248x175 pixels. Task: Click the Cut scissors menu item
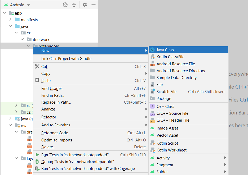pos(44,67)
